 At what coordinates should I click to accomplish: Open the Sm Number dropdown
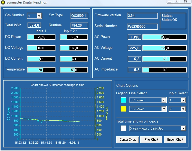click(x=39, y=16)
